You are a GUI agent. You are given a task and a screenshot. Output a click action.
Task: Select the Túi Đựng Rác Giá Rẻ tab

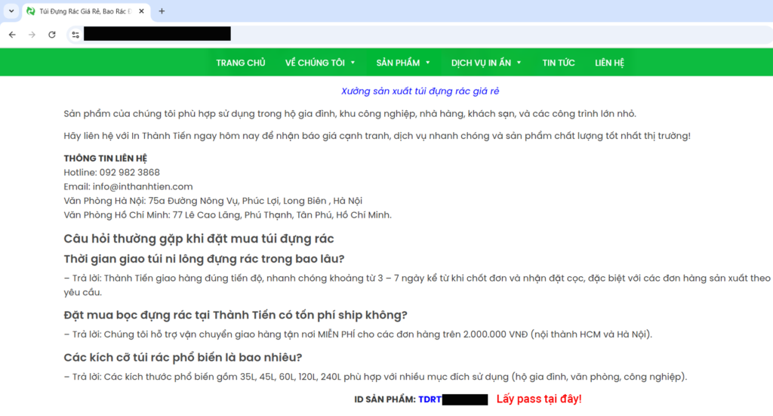[x=83, y=11]
